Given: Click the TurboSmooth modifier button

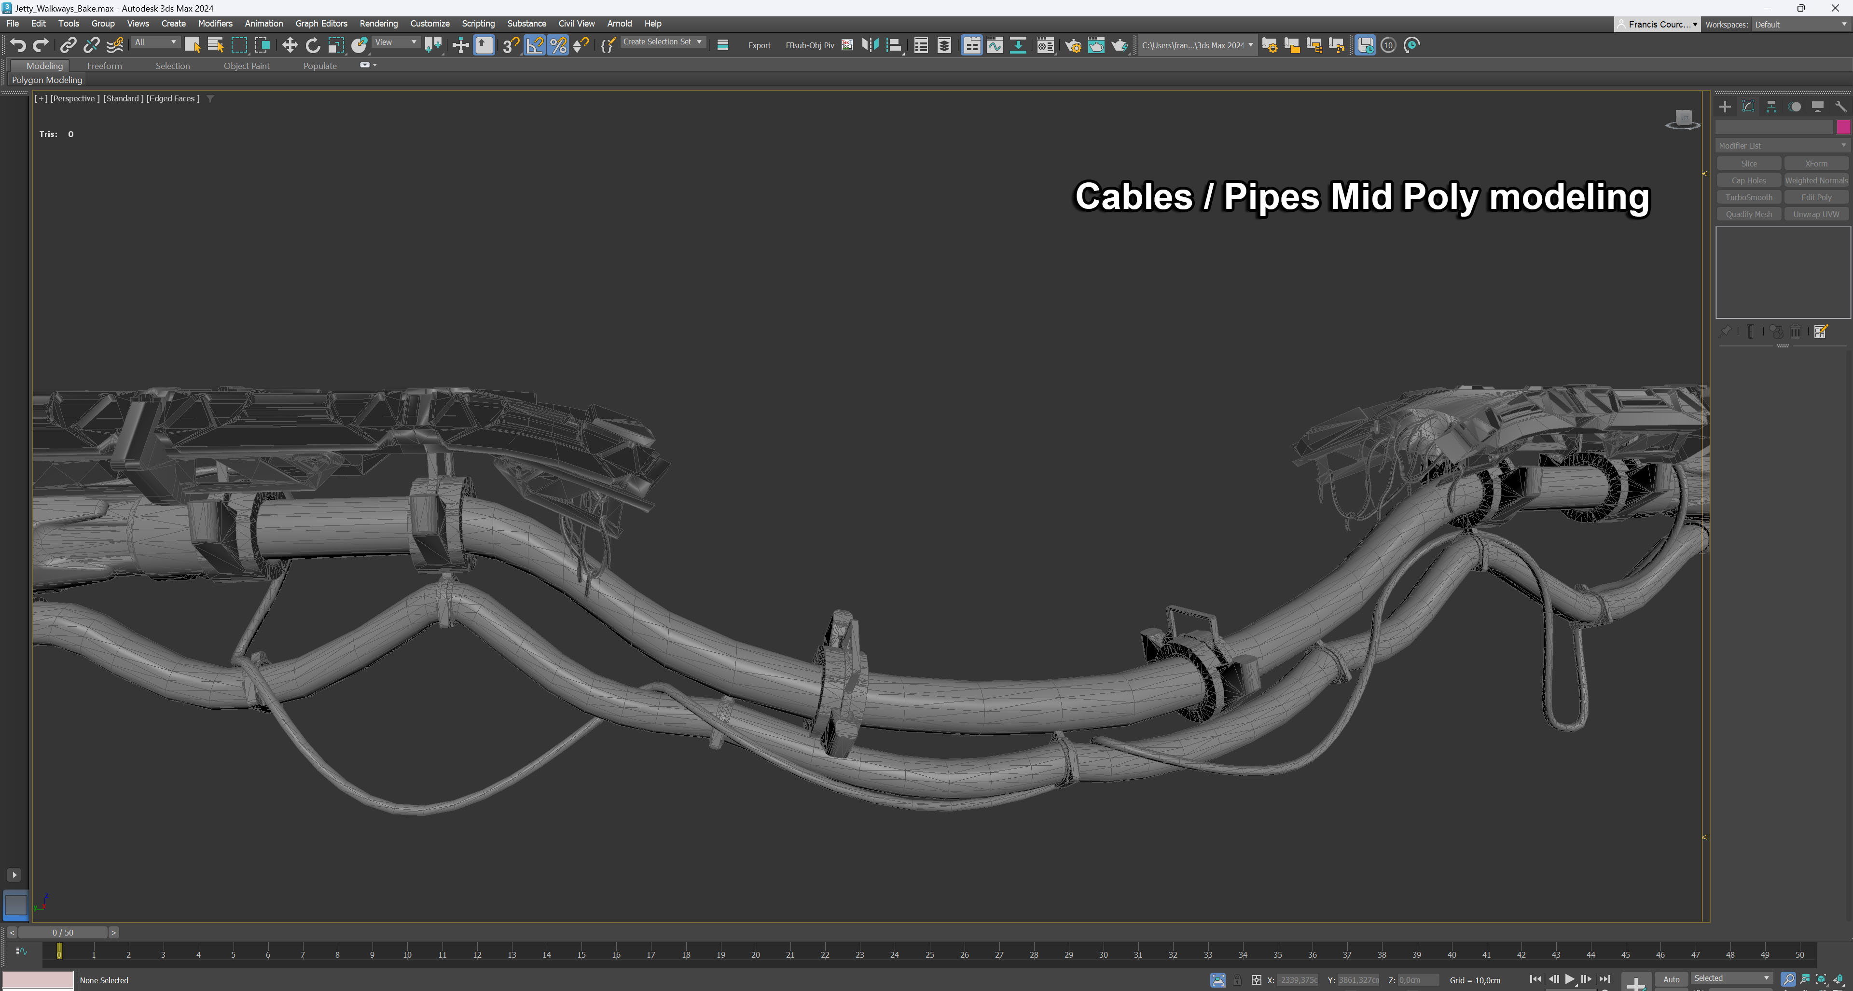Looking at the screenshot, I should point(1749,197).
